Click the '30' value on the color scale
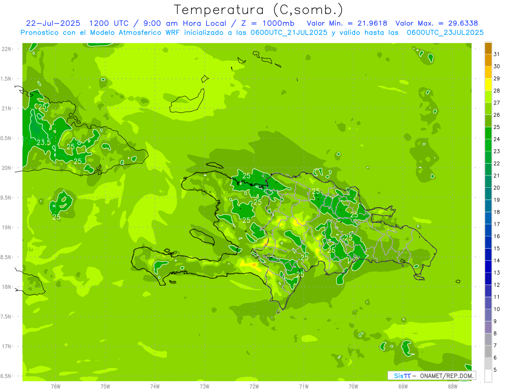The width and height of the screenshot is (508, 392). pyautogui.click(x=497, y=66)
